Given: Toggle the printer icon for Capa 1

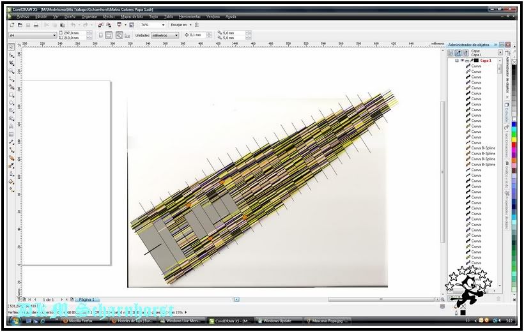Looking at the screenshot, I should (x=467, y=61).
